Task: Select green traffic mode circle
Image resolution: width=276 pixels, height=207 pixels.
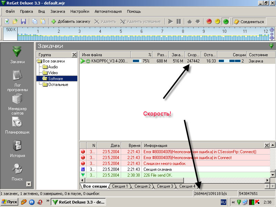Action: pyautogui.click(x=226, y=21)
